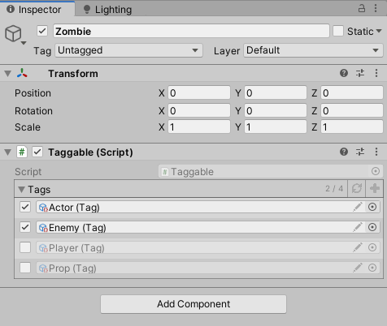The height and width of the screenshot is (326, 387).
Task: Toggle the Static checkbox
Action: [x=338, y=31]
